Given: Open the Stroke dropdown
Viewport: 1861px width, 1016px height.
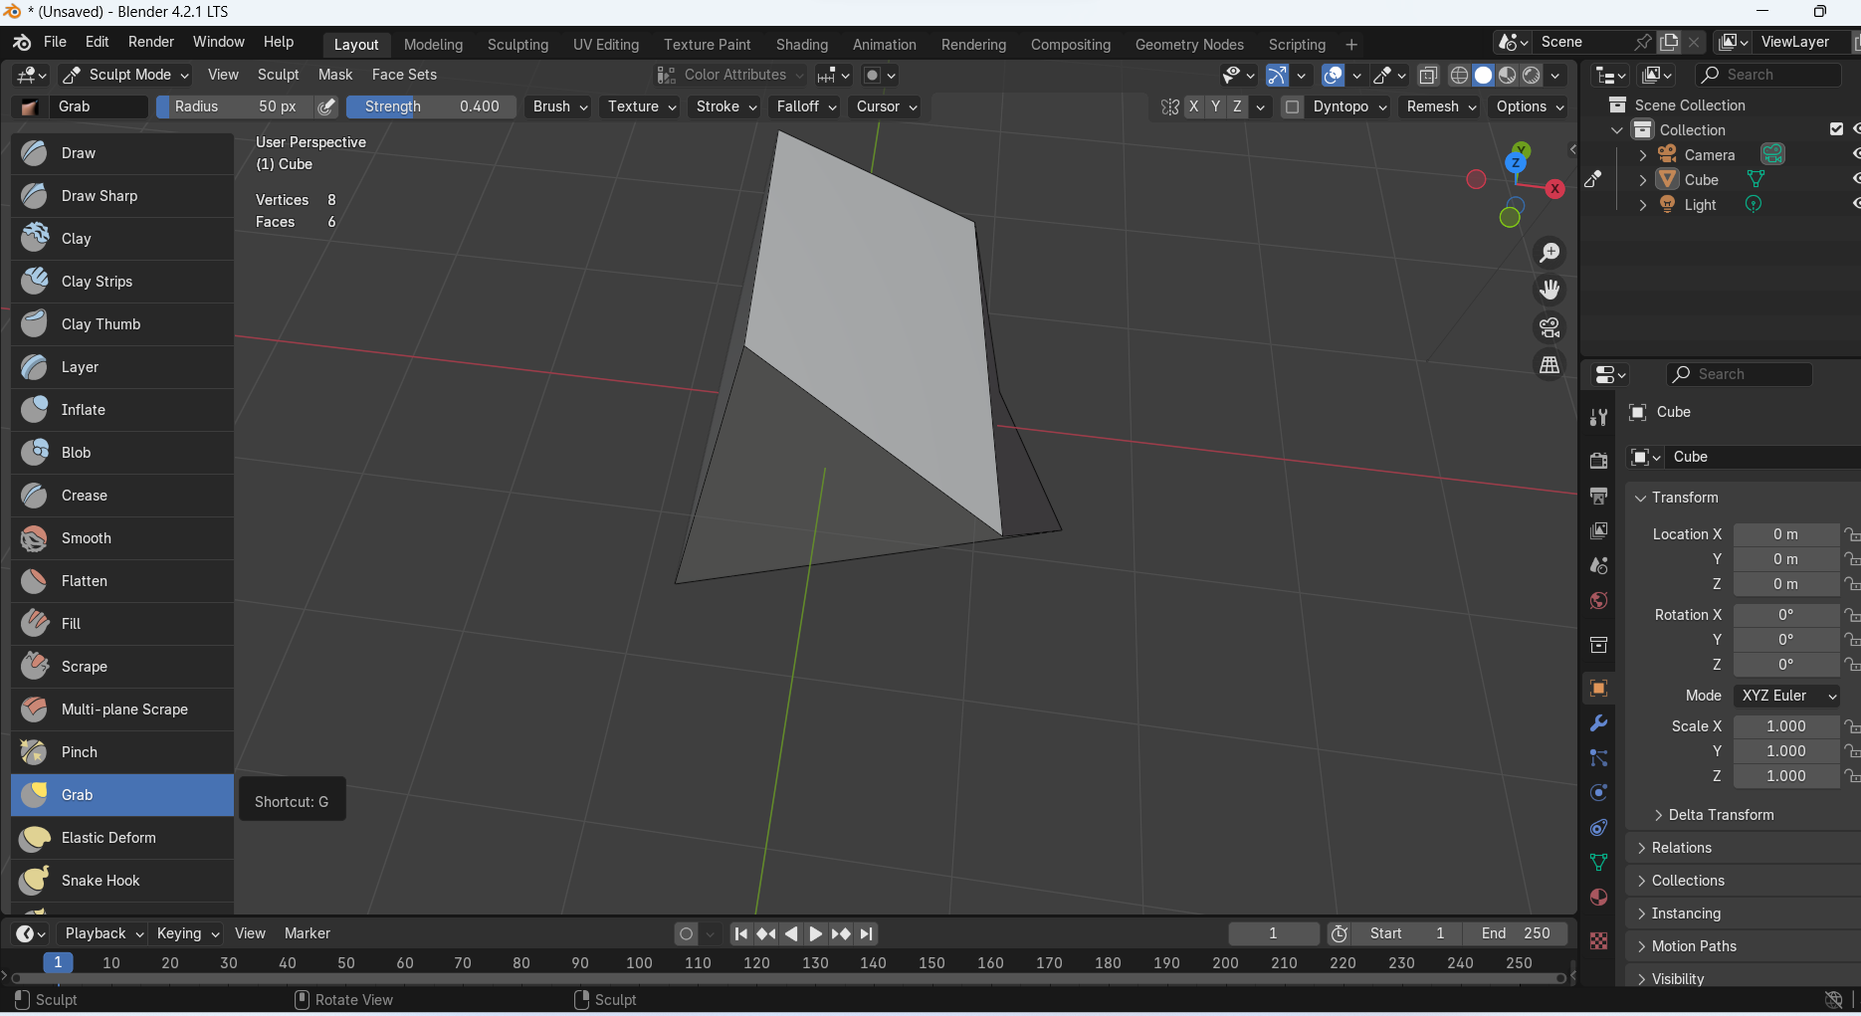Looking at the screenshot, I should [x=725, y=106].
